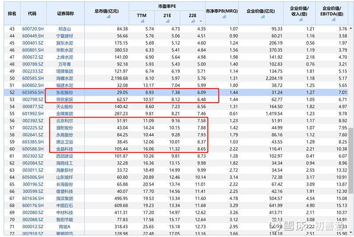
Task: Click chart icon under 市净率PB(MRQ) header
Action: [224, 17]
